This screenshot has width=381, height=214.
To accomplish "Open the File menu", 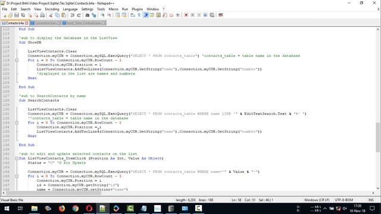I will [5, 9].
